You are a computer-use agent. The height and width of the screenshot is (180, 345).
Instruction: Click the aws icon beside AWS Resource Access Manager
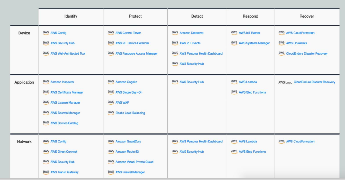point(111,53)
